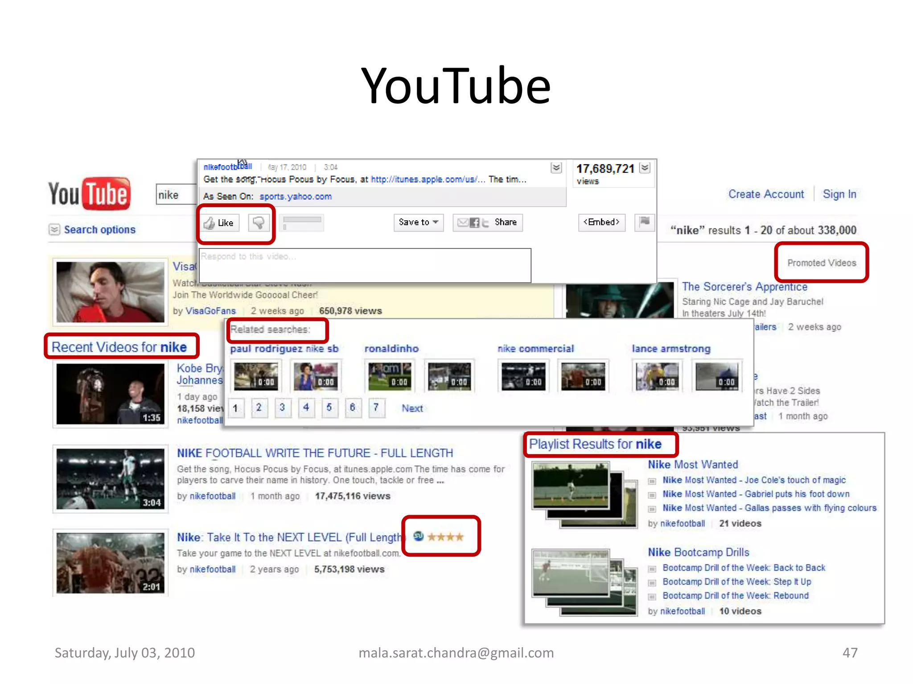Click nikefootball under Nike Bootcamp Drills playlist
Image resolution: width=913 pixels, height=684 pixels.
pos(683,611)
